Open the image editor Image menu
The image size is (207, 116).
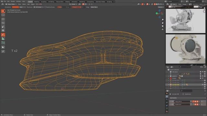tap(184, 4)
